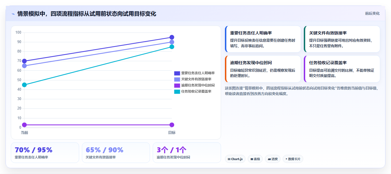Click legend text 逾期任务发现中位时间
The width and height of the screenshot is (391, 174).
(x=198, y=85)
